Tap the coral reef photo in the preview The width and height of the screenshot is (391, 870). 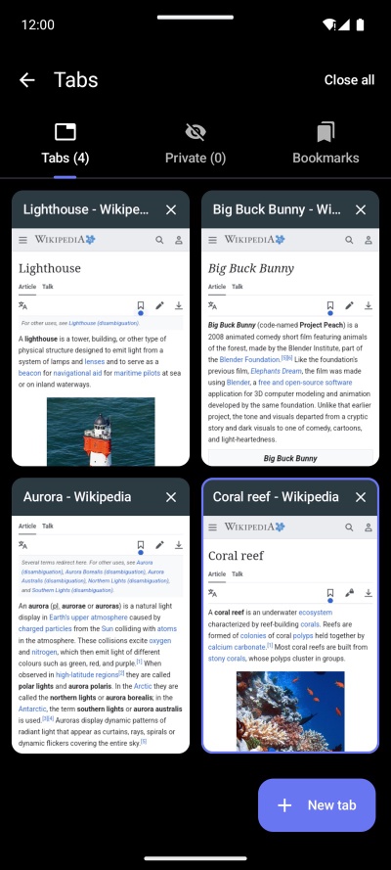(x=290, y=711)
